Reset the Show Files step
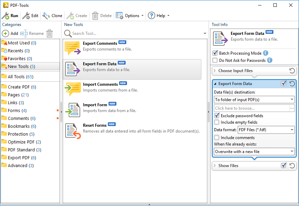Viewport: 299px width, 206px height. pos(292,166)
